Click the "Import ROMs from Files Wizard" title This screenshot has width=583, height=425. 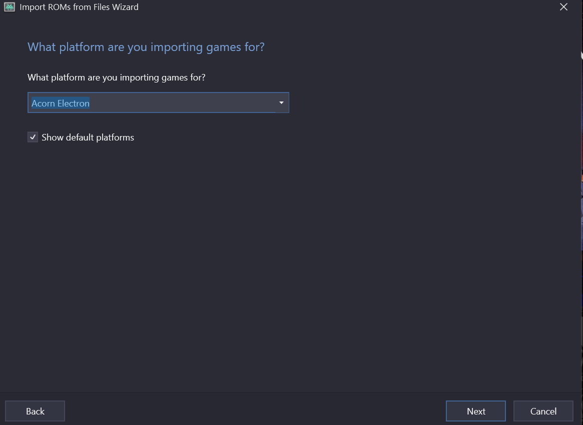click(79, 7)
